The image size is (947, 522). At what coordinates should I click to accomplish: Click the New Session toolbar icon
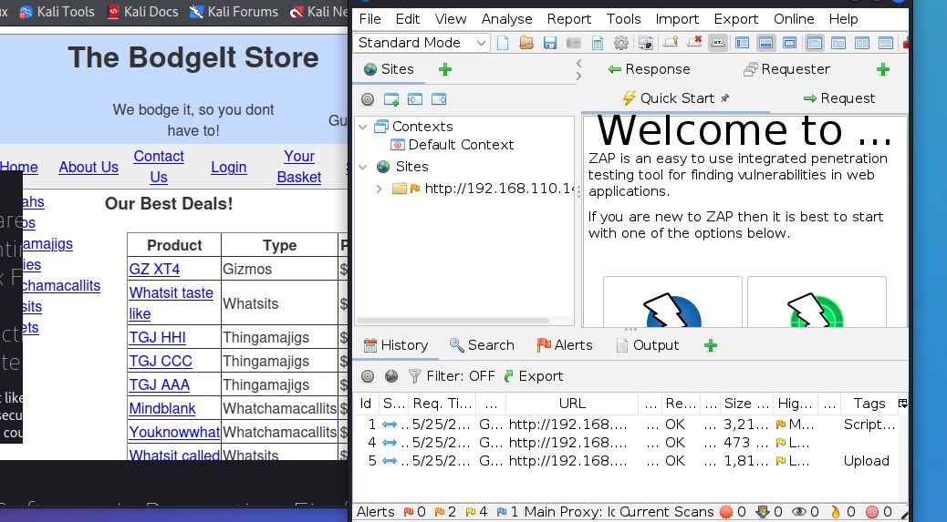[504, 43]
